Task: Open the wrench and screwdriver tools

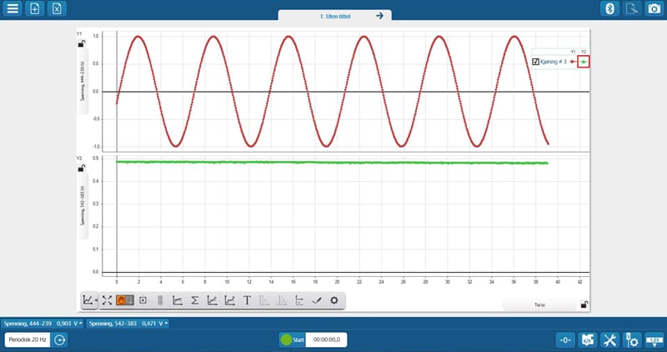Action: 610,339
